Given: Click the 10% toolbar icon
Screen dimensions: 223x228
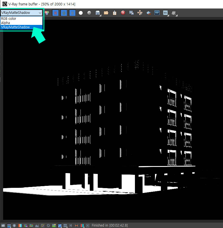Looking at the screenshot, I should click(x=165, y=13).
